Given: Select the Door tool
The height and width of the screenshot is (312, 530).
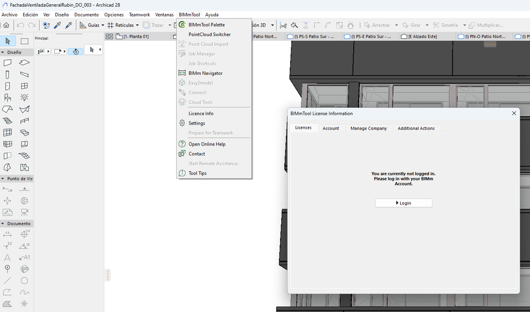Looking at the screenshot, I should 7,86.
